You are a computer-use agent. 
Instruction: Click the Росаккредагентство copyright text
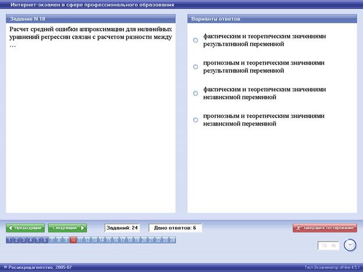pyautogui.click(x=38, y=267)
